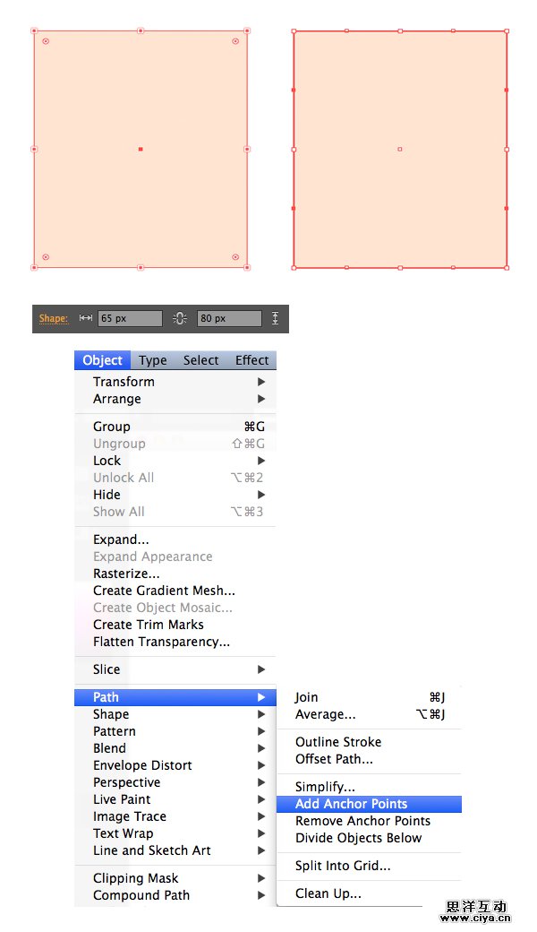Image resolution: width=537 pixels, height=932 pixels.
Task: Click Offset Path... in the submenu
Action: tap(334, 759)
